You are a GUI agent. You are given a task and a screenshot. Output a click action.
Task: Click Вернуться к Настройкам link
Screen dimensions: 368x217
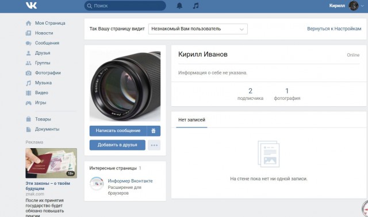tap(334, 29)
